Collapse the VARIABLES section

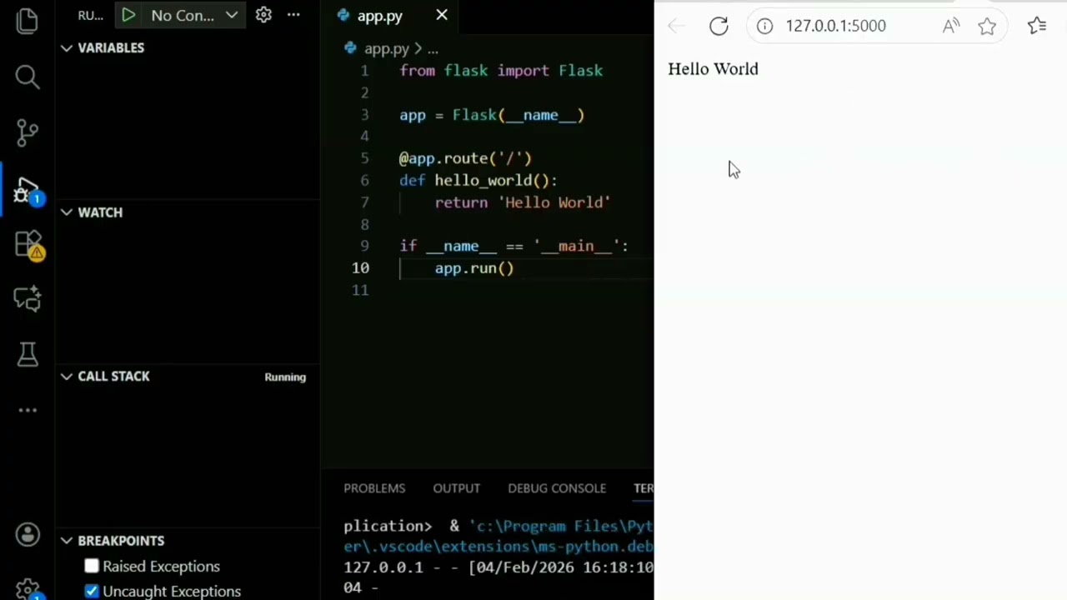click(66, 47)
